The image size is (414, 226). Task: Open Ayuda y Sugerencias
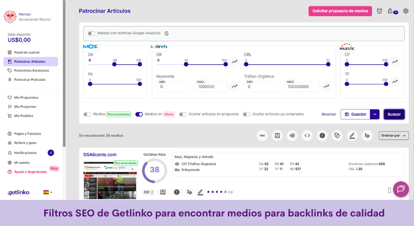pos(31,172)
